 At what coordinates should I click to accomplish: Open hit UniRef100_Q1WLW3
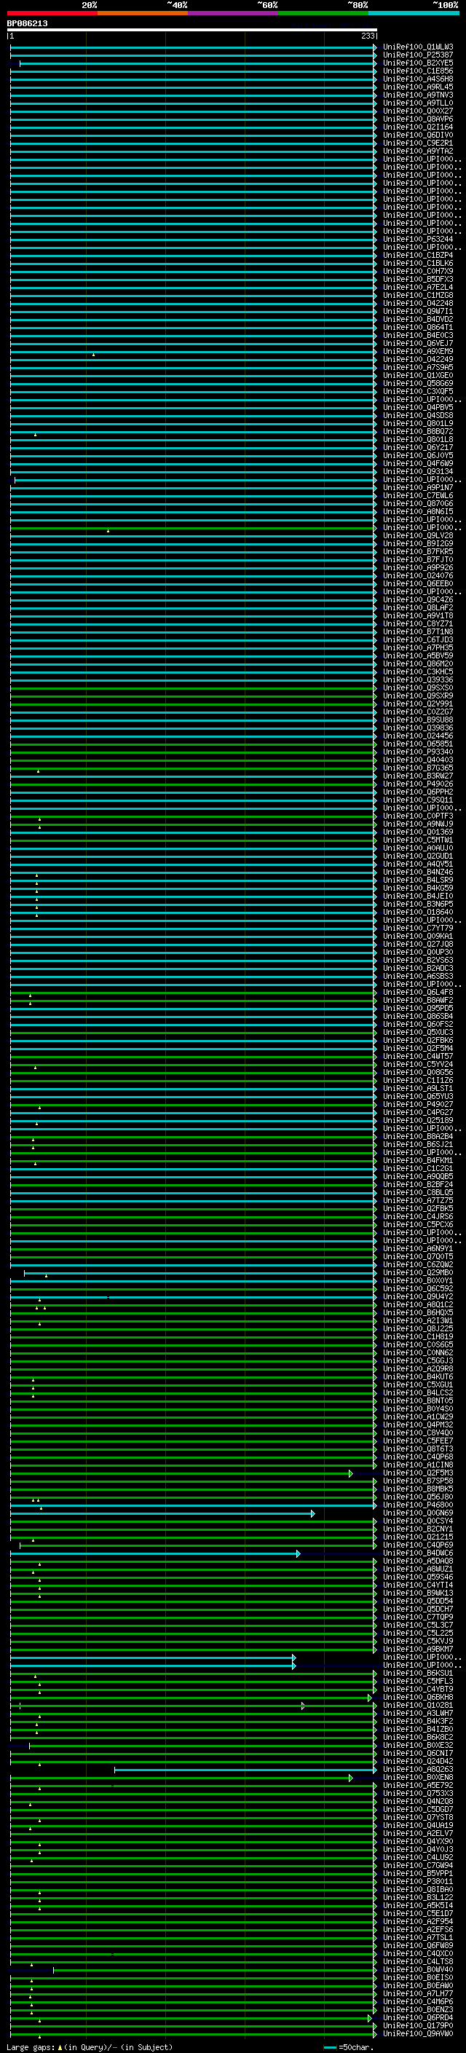tap(417, 47)
